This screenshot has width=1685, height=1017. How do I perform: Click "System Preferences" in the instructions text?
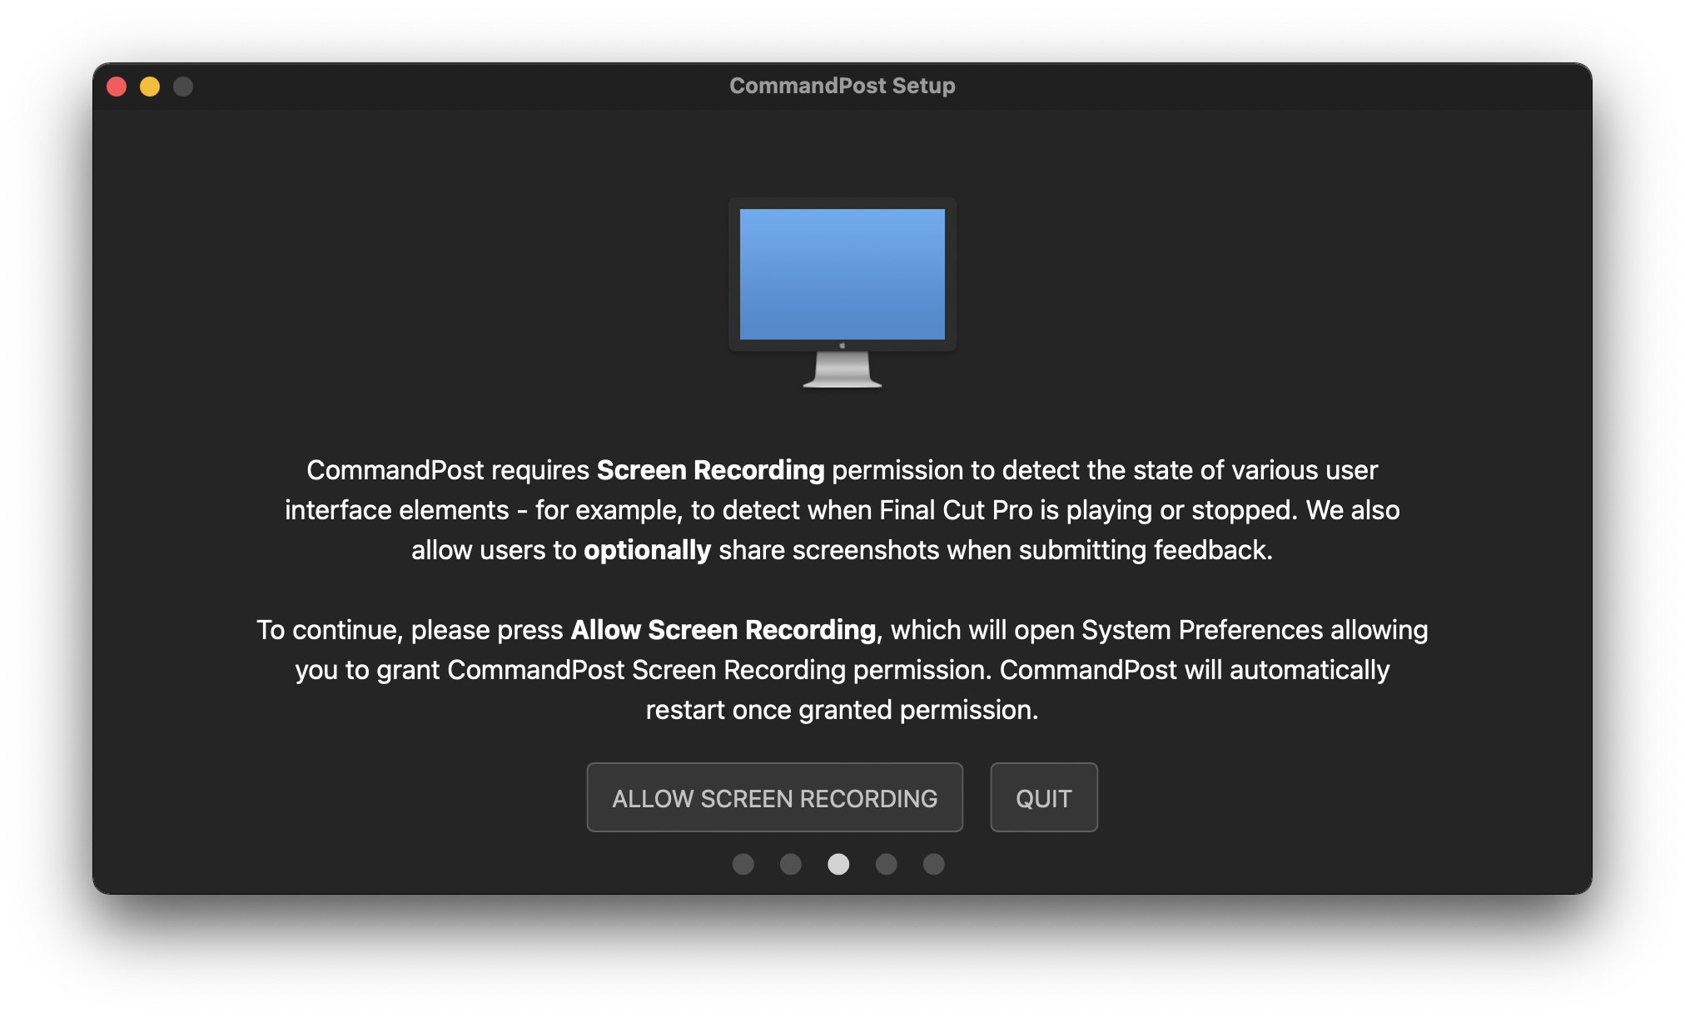1201,630
